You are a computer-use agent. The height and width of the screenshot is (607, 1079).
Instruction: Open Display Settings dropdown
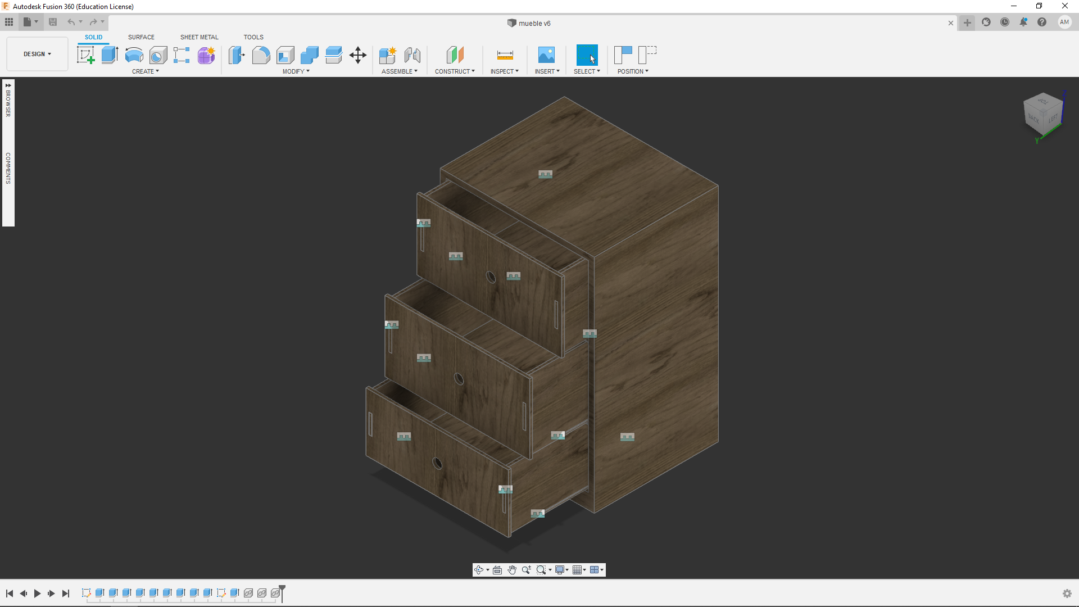point(561,570)
